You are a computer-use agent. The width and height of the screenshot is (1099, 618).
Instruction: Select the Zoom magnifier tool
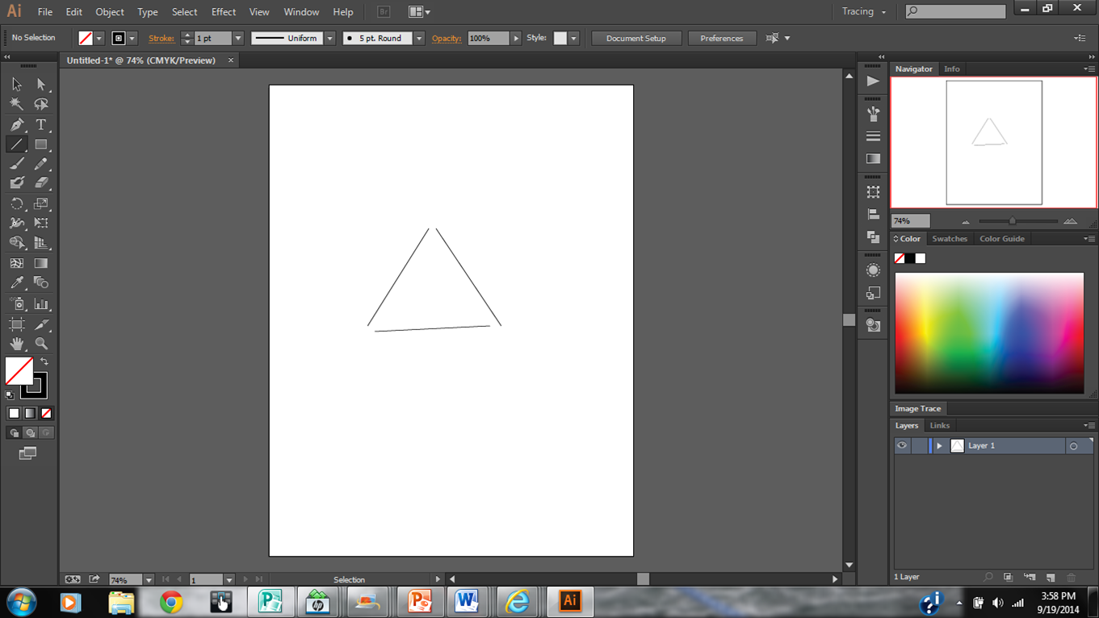click(41, 344)
